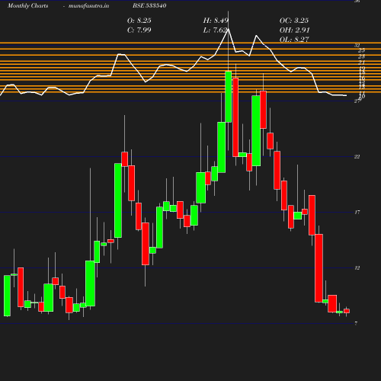Click the low value 'L: 7.62'

coord(215,30)
